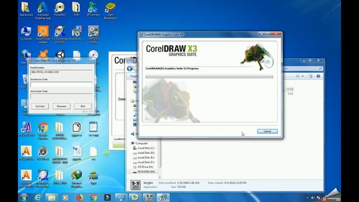Switch to the CorelDRAW installer taskbar item

pyautogui.click(x=163, y=198)
